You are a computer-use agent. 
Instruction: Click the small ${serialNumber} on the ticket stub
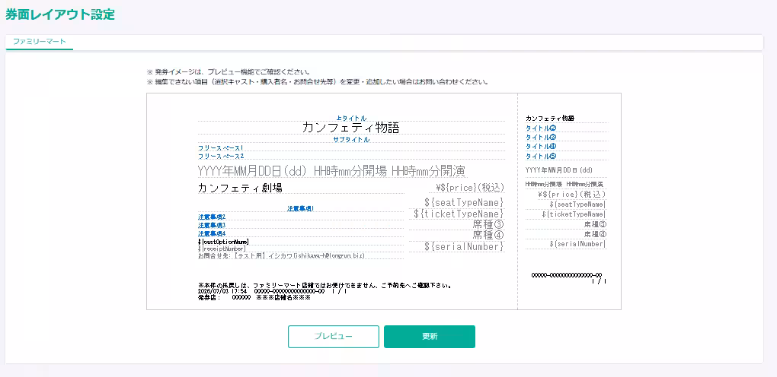pyautogui.click(x=577, y=245)
